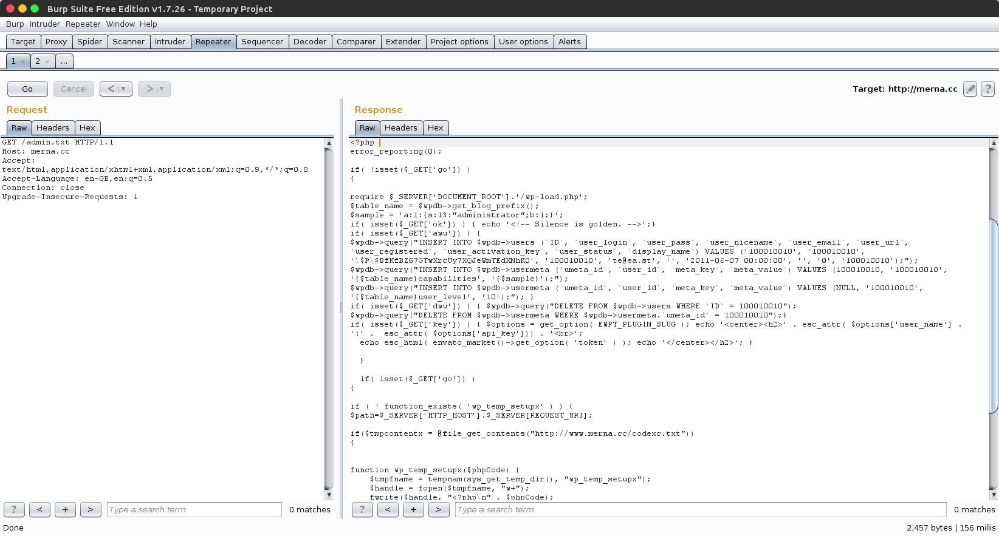Go back to the previous request in history

111,89
